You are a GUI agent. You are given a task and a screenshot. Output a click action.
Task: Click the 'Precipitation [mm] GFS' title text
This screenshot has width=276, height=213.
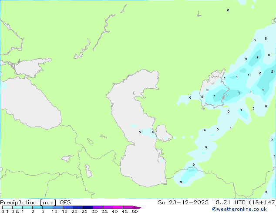click(x=35, y=203)
